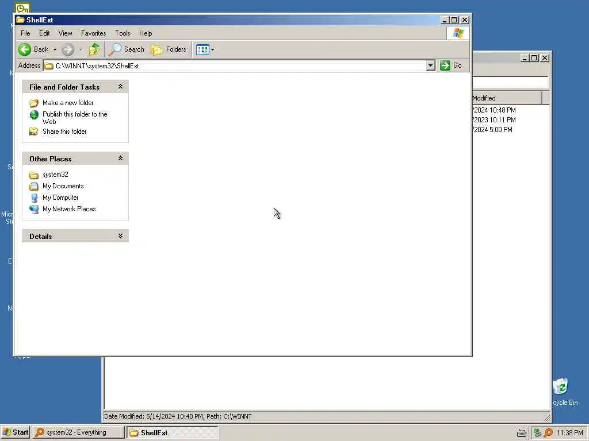Image resolution: width=589 pixels, height=441 pixels.
Task: Click the My Computer icon
Action: tap(34, 198)
